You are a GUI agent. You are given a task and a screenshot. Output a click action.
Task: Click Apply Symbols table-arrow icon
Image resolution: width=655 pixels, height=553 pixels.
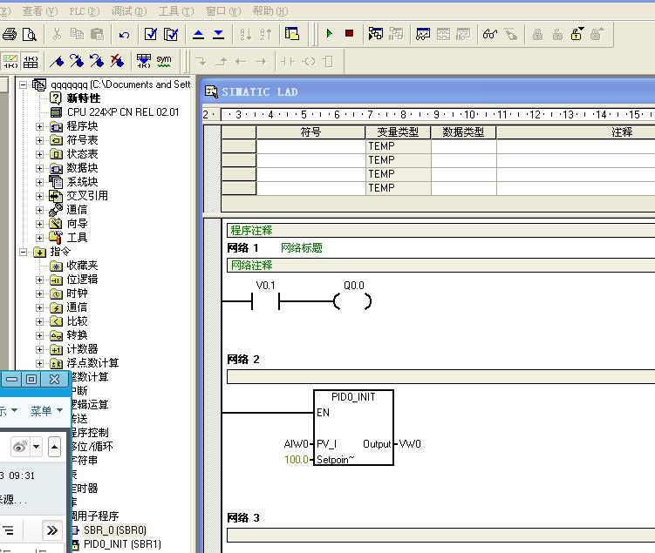click(144, 62)
